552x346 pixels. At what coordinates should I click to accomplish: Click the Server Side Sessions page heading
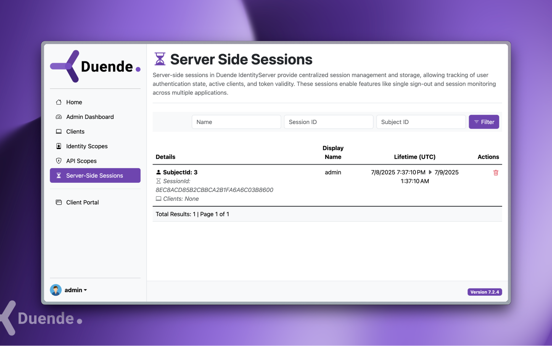(241, 59)
